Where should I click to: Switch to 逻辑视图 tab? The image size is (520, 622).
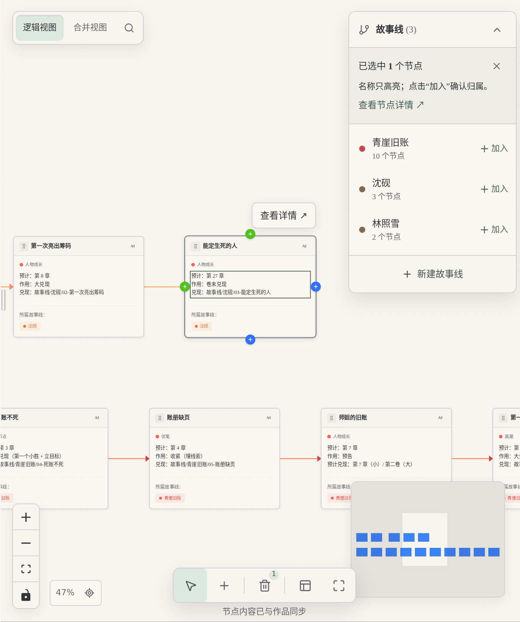pos(40,28)
